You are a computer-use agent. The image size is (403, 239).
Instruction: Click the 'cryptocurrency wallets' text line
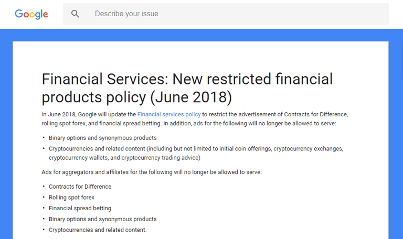pos(124,158)
